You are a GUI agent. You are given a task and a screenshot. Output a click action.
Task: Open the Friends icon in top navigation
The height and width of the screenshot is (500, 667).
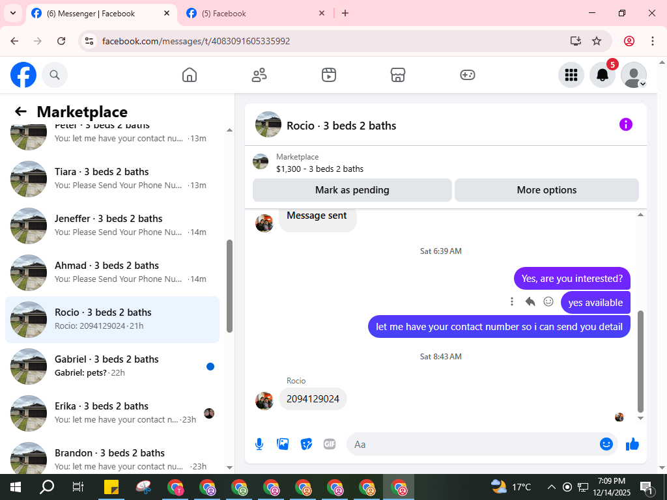point(259,75)
